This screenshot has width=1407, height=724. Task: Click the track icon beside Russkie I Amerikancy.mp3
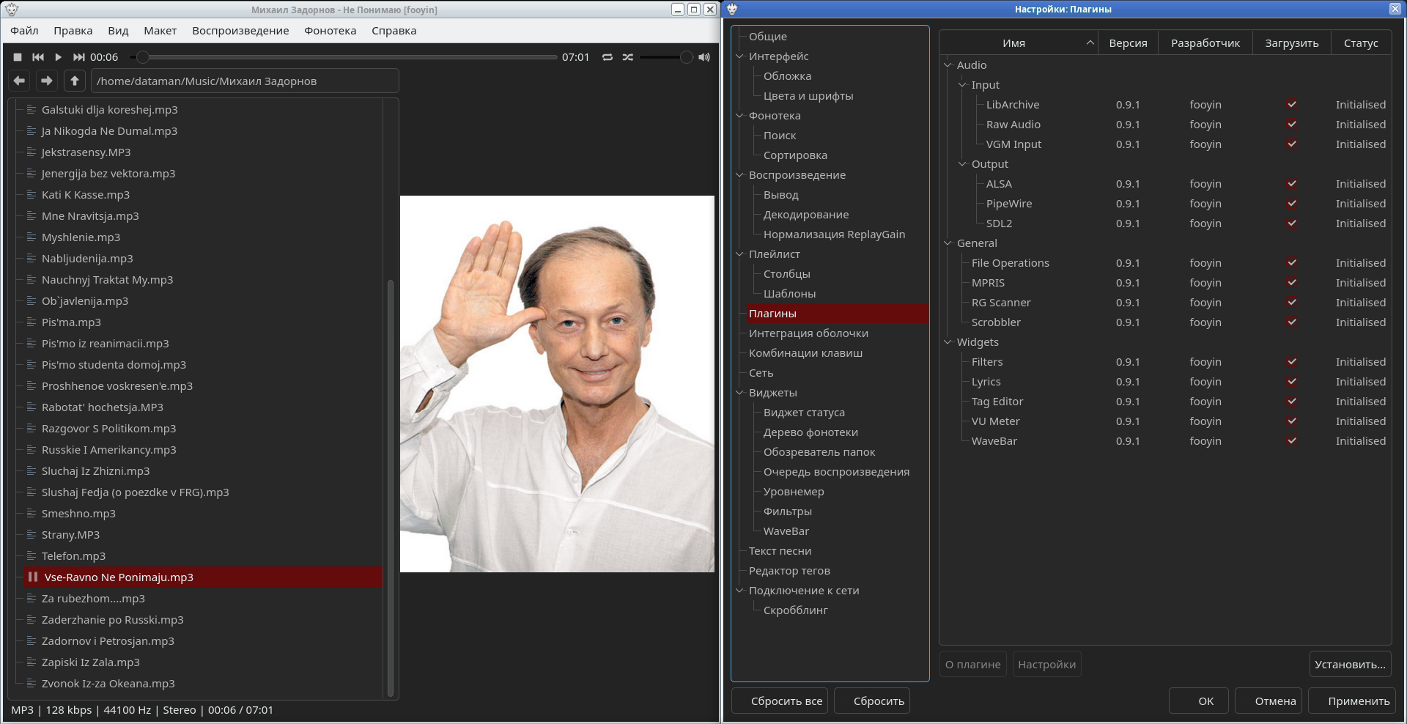32,450
